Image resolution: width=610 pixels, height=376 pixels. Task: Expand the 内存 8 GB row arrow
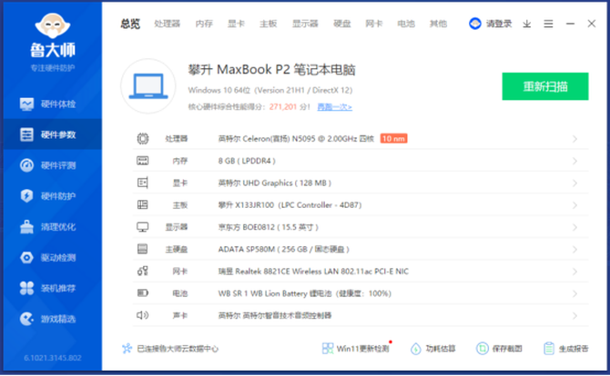[x=574, y=161]
